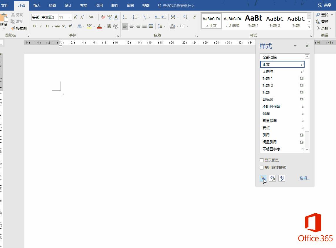The image size is (336, 248).
Task: Open the font size dropdown
Action: 70,17
